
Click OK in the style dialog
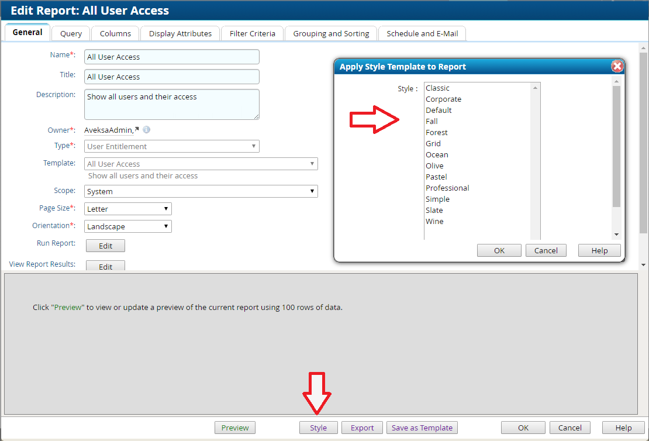499,250
